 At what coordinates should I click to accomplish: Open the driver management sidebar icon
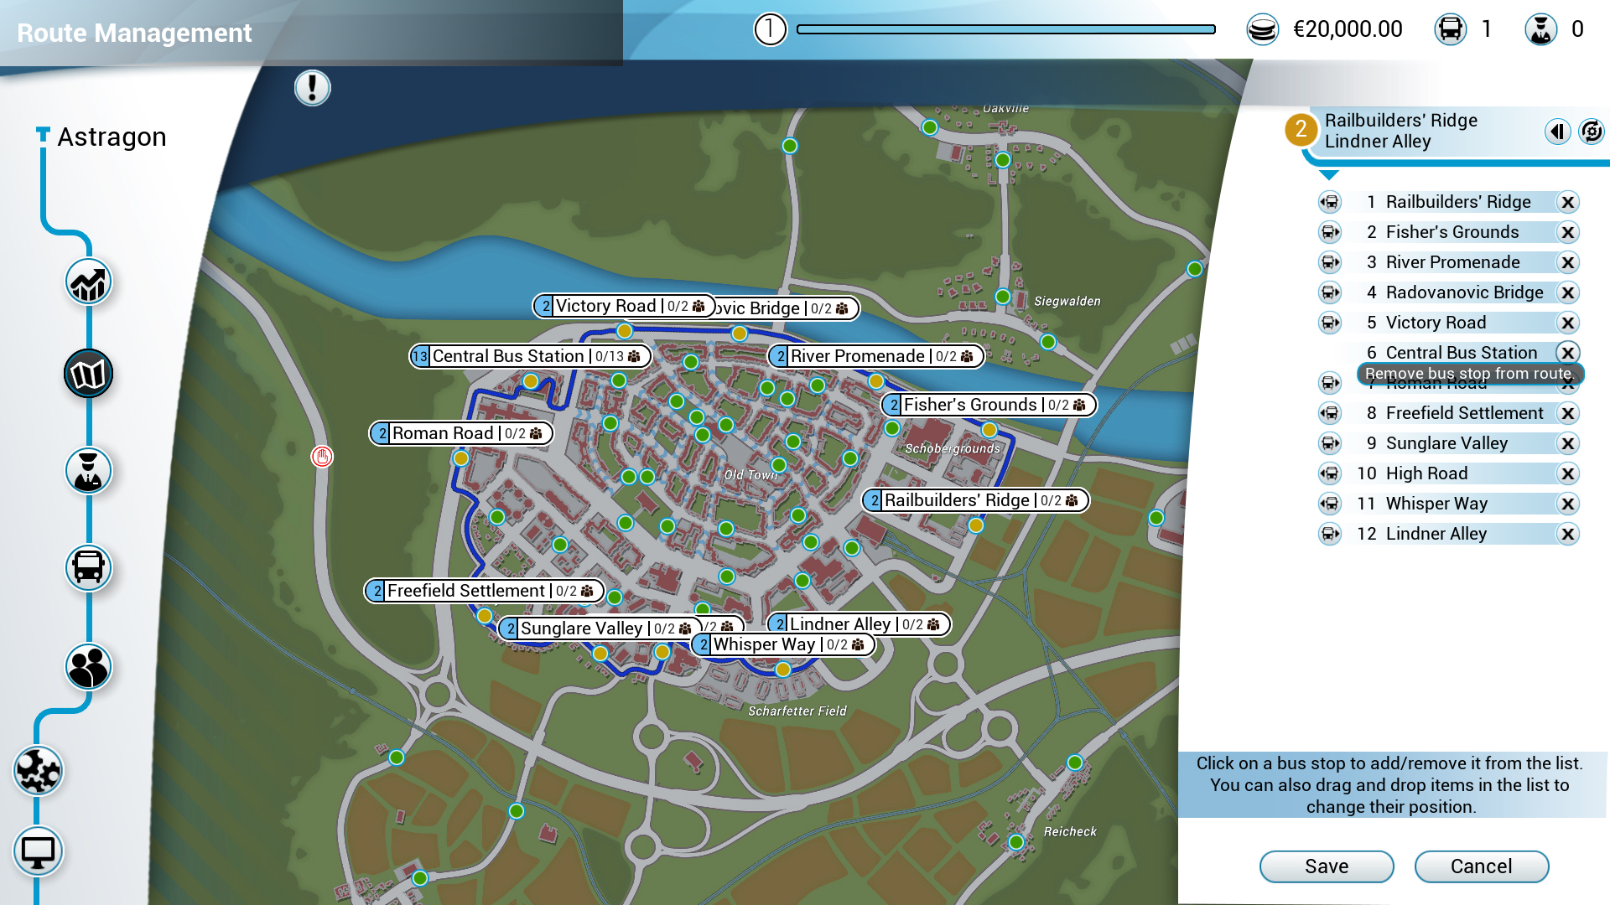tap(88, 471)
